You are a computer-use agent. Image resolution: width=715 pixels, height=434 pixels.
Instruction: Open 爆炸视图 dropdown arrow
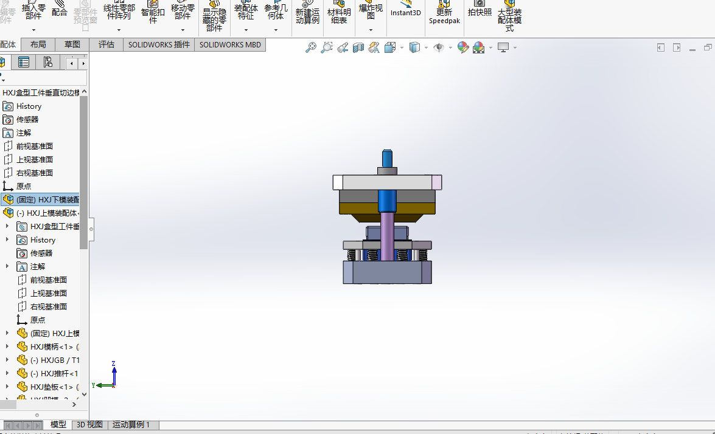[371, 30]
